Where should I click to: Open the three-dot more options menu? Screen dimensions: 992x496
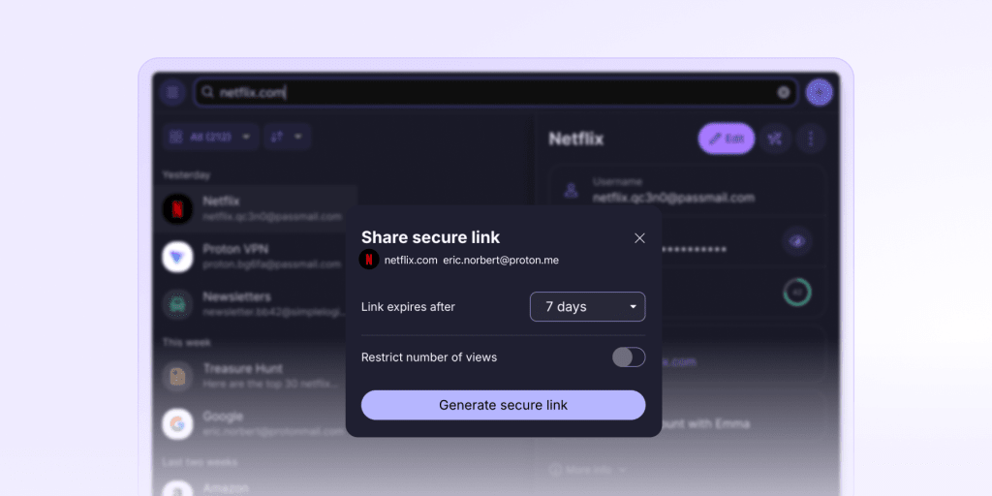(x=811, y=139)
